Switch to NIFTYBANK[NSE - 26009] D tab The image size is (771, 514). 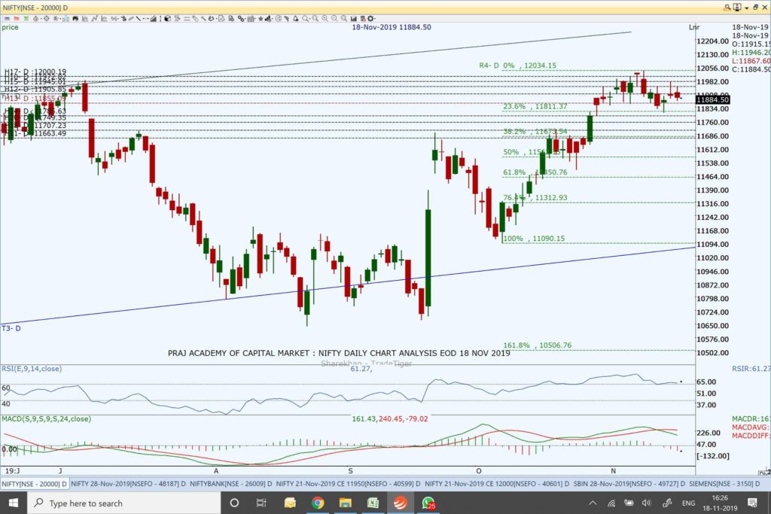(x=230, y=484)
